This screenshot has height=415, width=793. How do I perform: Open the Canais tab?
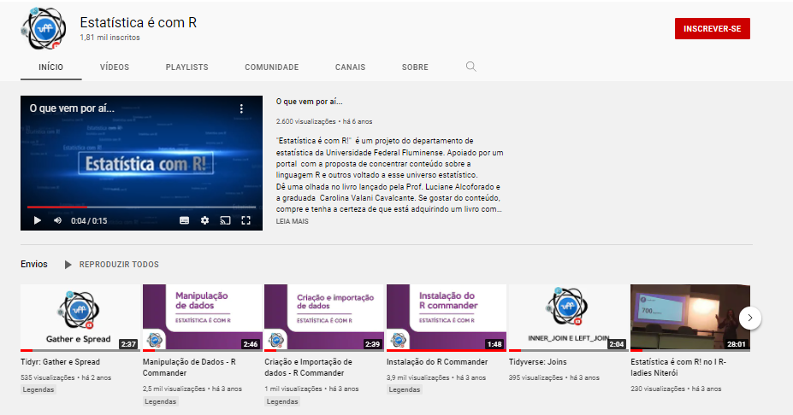(x=350, y=67)
